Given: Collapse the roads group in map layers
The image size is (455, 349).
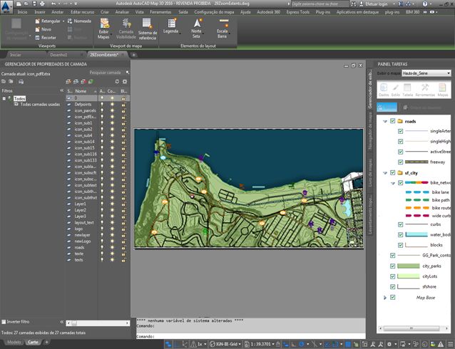Looking at the screenshot, I should pos(385,121).
